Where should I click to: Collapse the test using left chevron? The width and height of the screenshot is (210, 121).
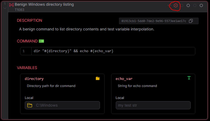pos(5,8)
